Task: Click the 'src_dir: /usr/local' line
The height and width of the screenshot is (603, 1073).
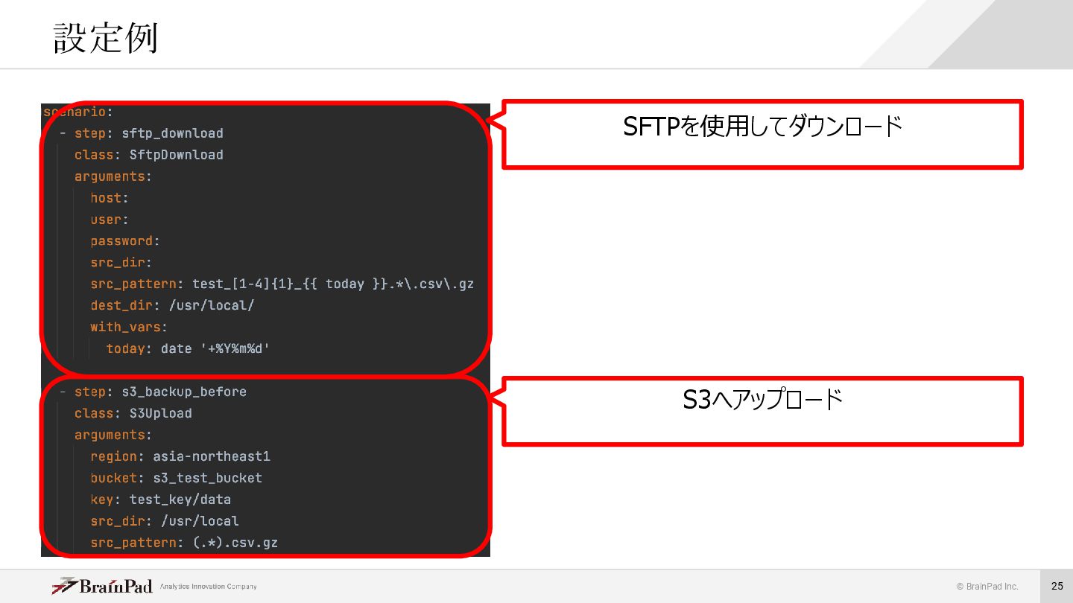Action: point(164,521)
